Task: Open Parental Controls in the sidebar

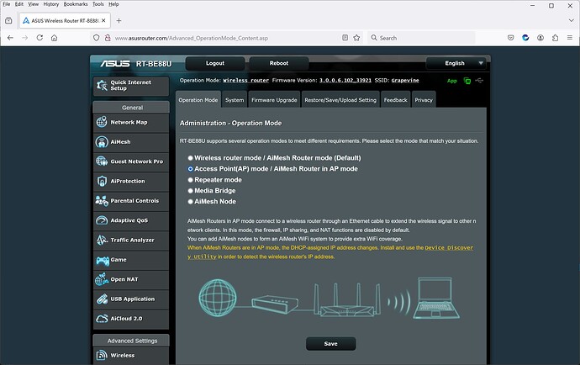Action: tap(131, 201)
